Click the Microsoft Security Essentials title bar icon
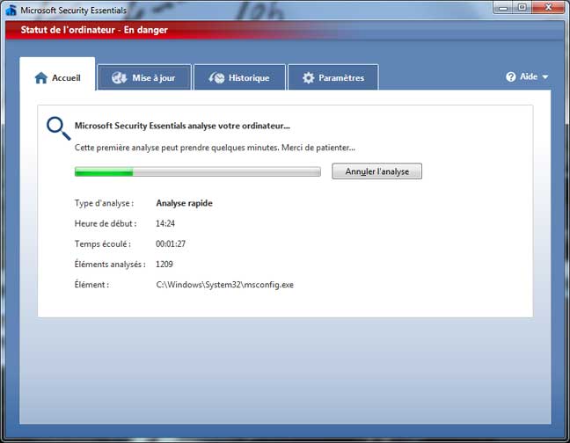570x443 pixels. point(11,10)
